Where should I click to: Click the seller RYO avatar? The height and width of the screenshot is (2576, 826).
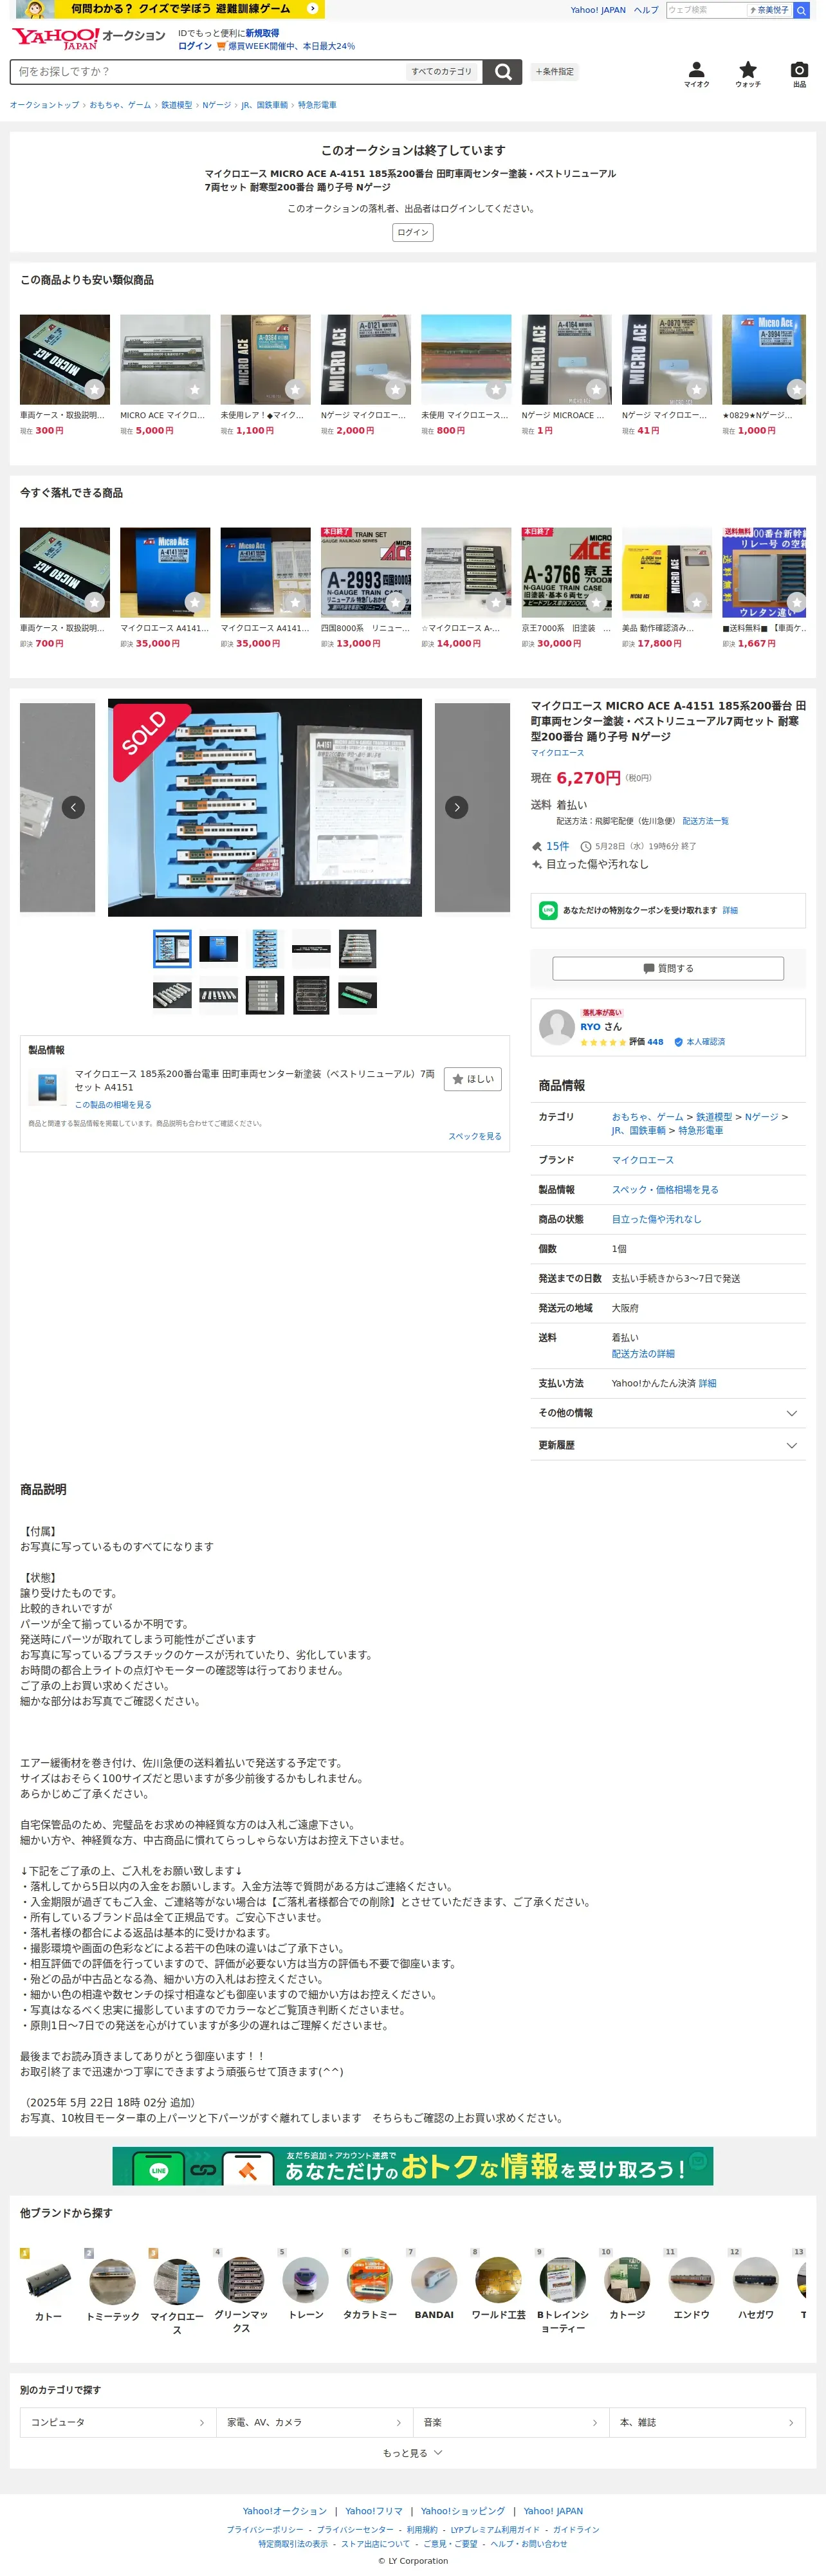click(x=556, y=1027)
